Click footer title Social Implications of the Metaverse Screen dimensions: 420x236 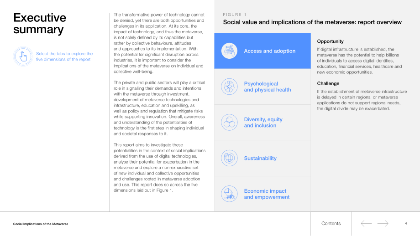41,224
